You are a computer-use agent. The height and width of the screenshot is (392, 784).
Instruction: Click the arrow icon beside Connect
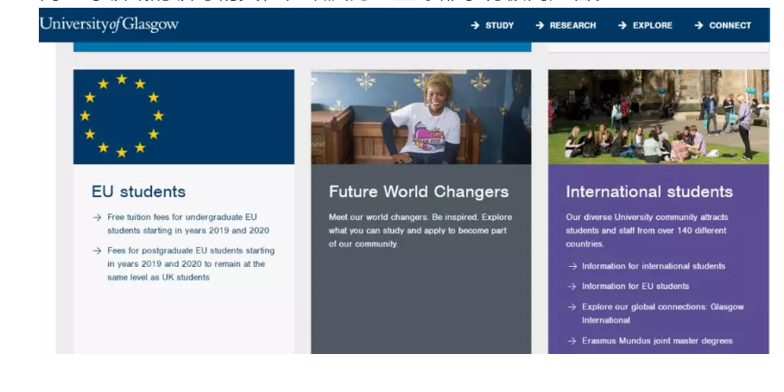(x=699, y=26)
